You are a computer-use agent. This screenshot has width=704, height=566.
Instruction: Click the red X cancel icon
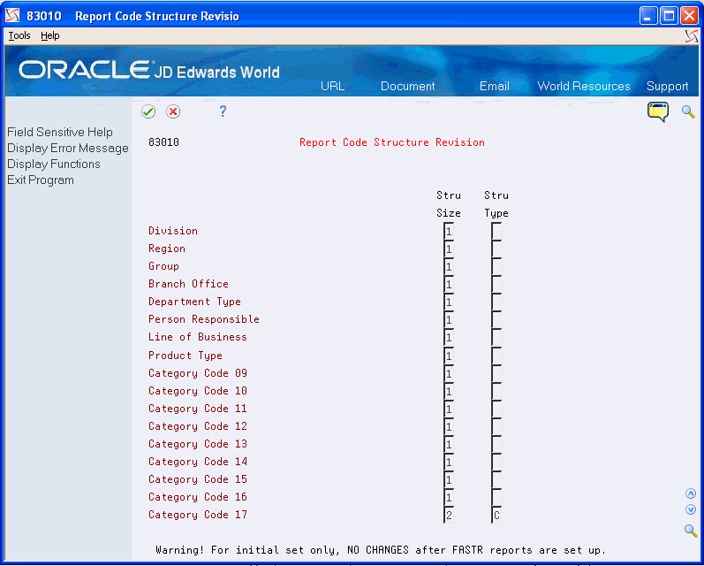pyautogui.click(x=173, y=111)
